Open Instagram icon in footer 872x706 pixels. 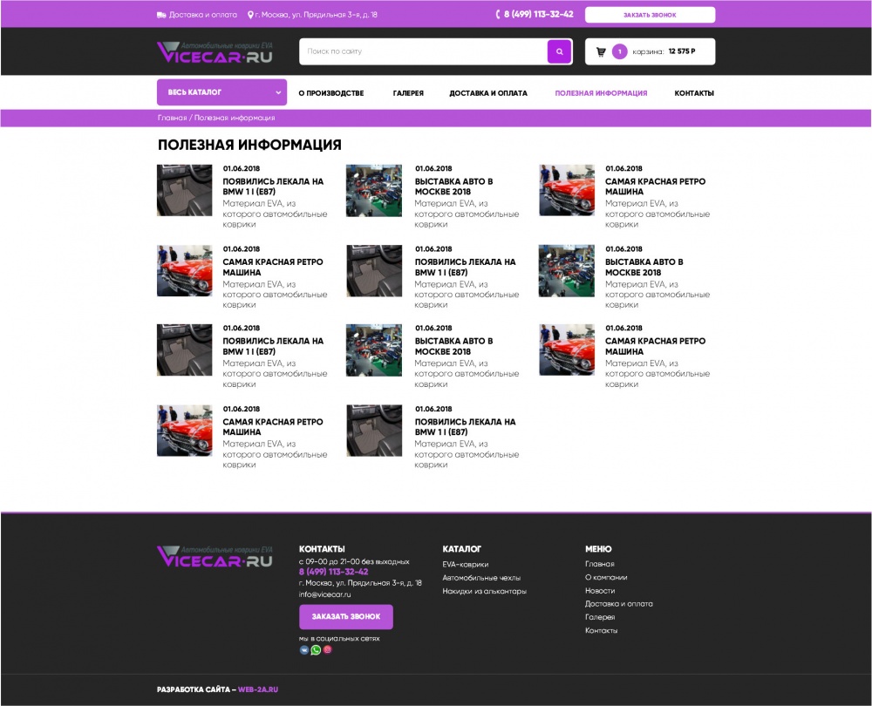pyautogui.click(x=328, y=649)
